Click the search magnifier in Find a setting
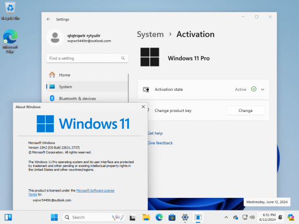Screen dimensions: 299x224 point(123,58)
